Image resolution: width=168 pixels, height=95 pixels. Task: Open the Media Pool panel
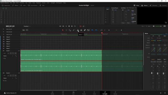(6, 5)
